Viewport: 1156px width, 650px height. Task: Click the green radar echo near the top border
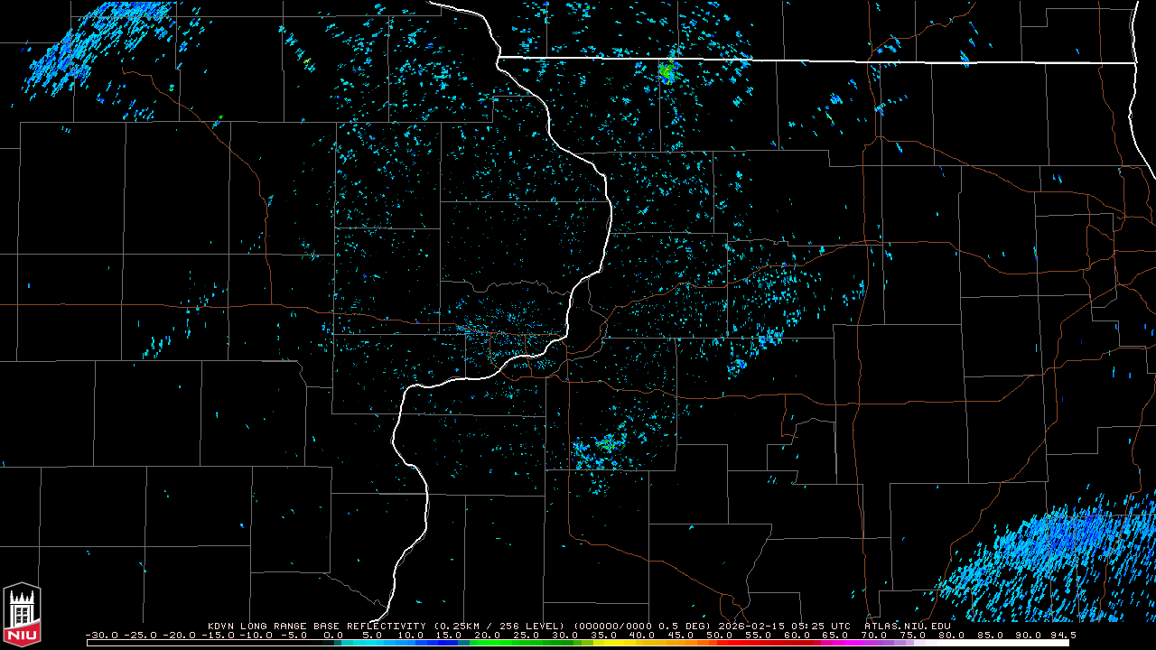click(667, 71)
